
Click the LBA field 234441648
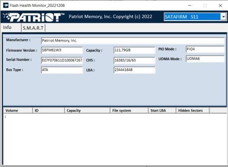[134, 70]
